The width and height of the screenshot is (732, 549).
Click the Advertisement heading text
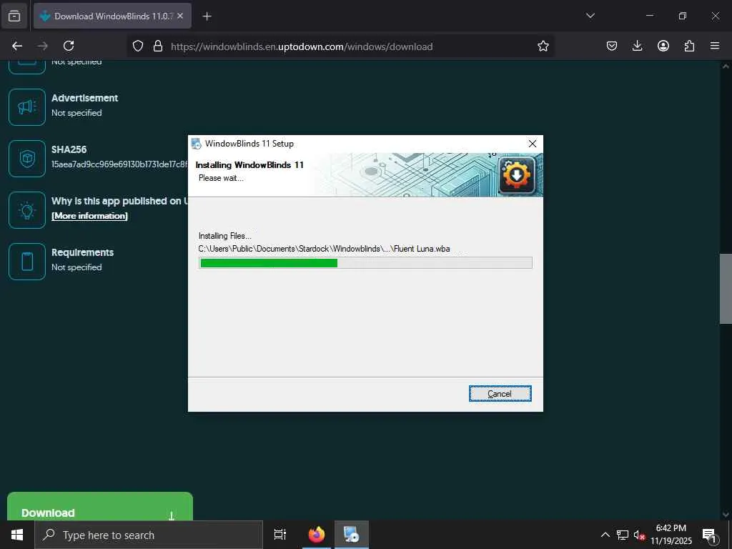[x=84, y=98]
